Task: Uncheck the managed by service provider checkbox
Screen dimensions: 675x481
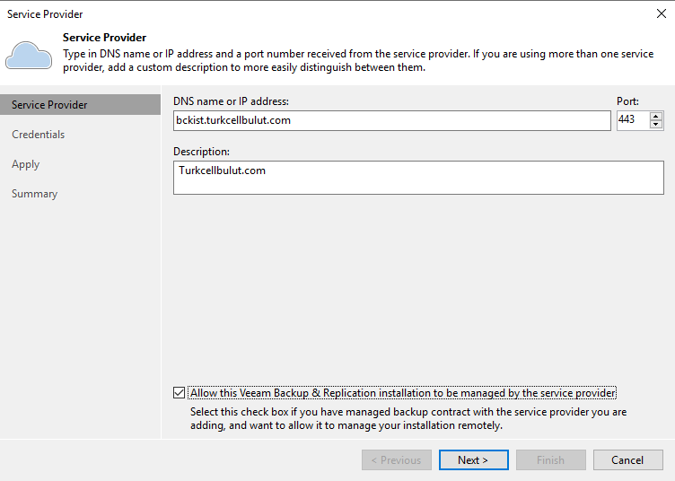Action: tap(180, 393)
